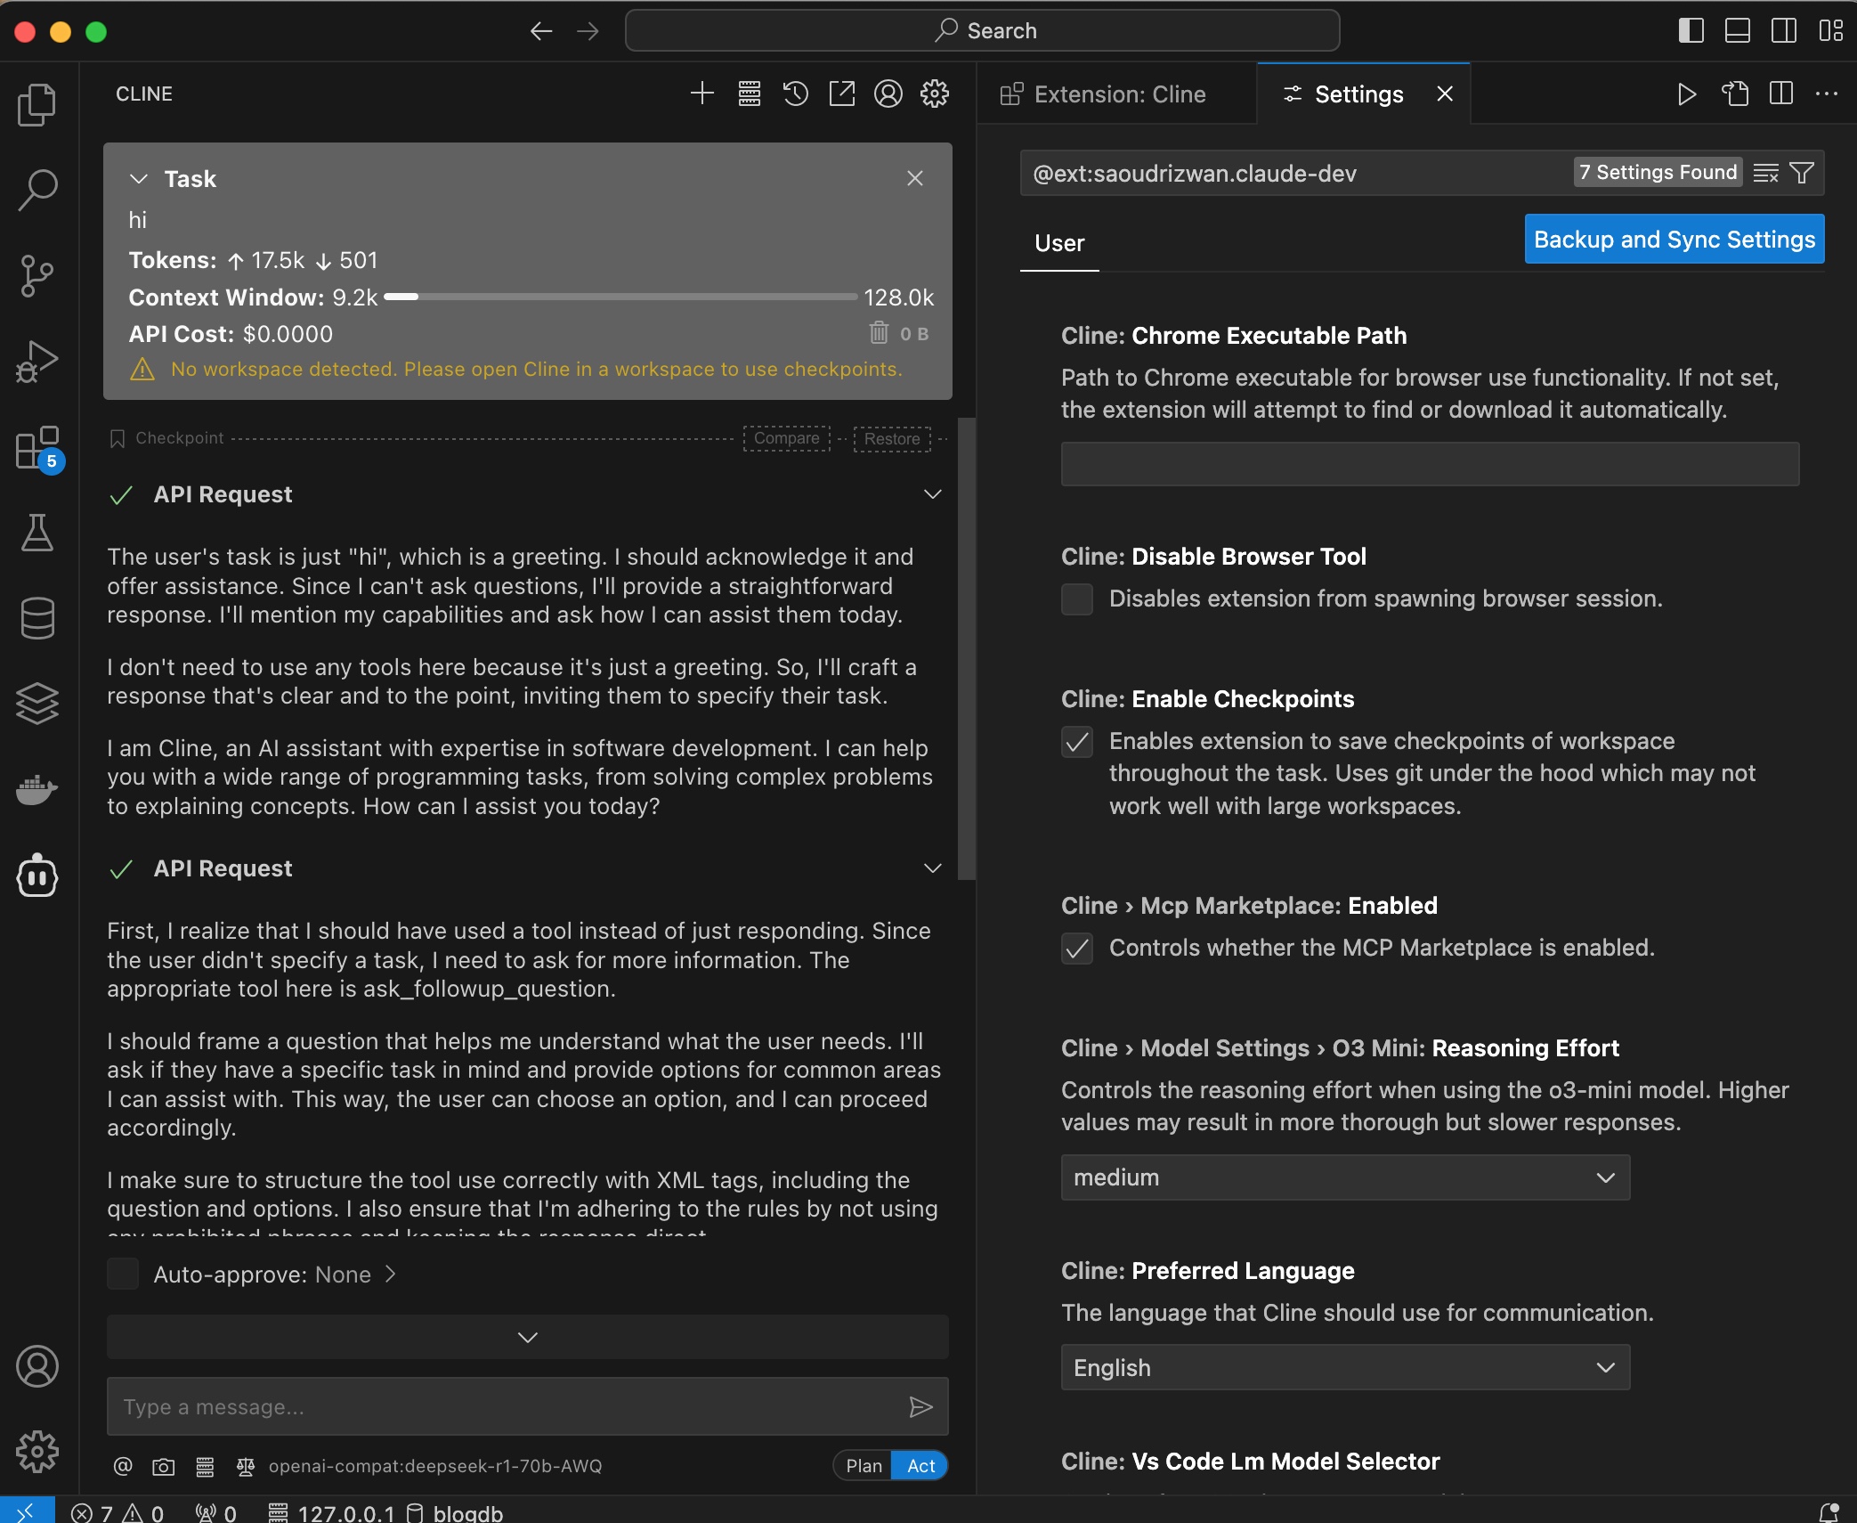Toggle Mcp Marketplace Enabled checkbox
This screenshot has height=1523, width=1857.
tap(1077, 949)
